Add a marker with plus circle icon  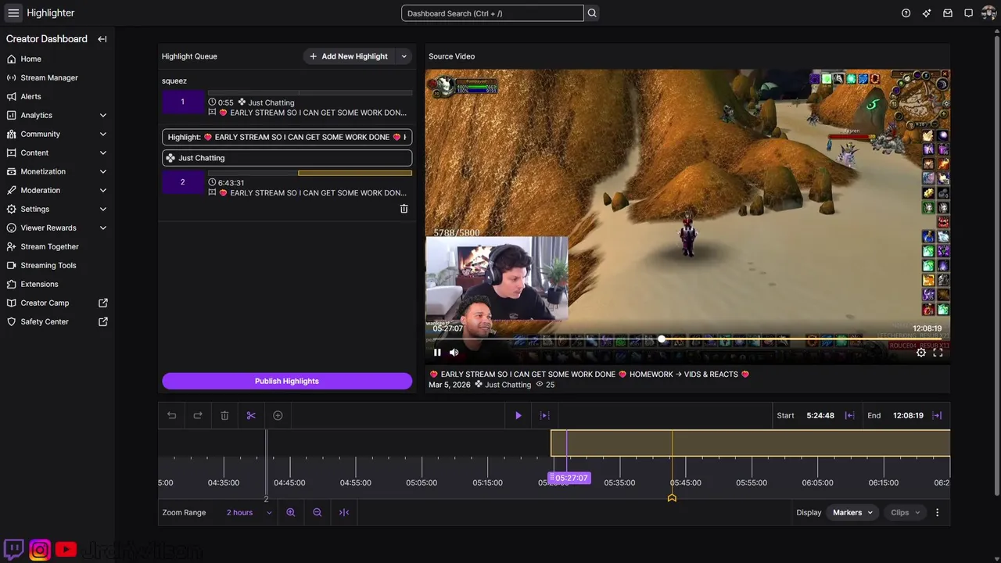(x=278, y=415)
